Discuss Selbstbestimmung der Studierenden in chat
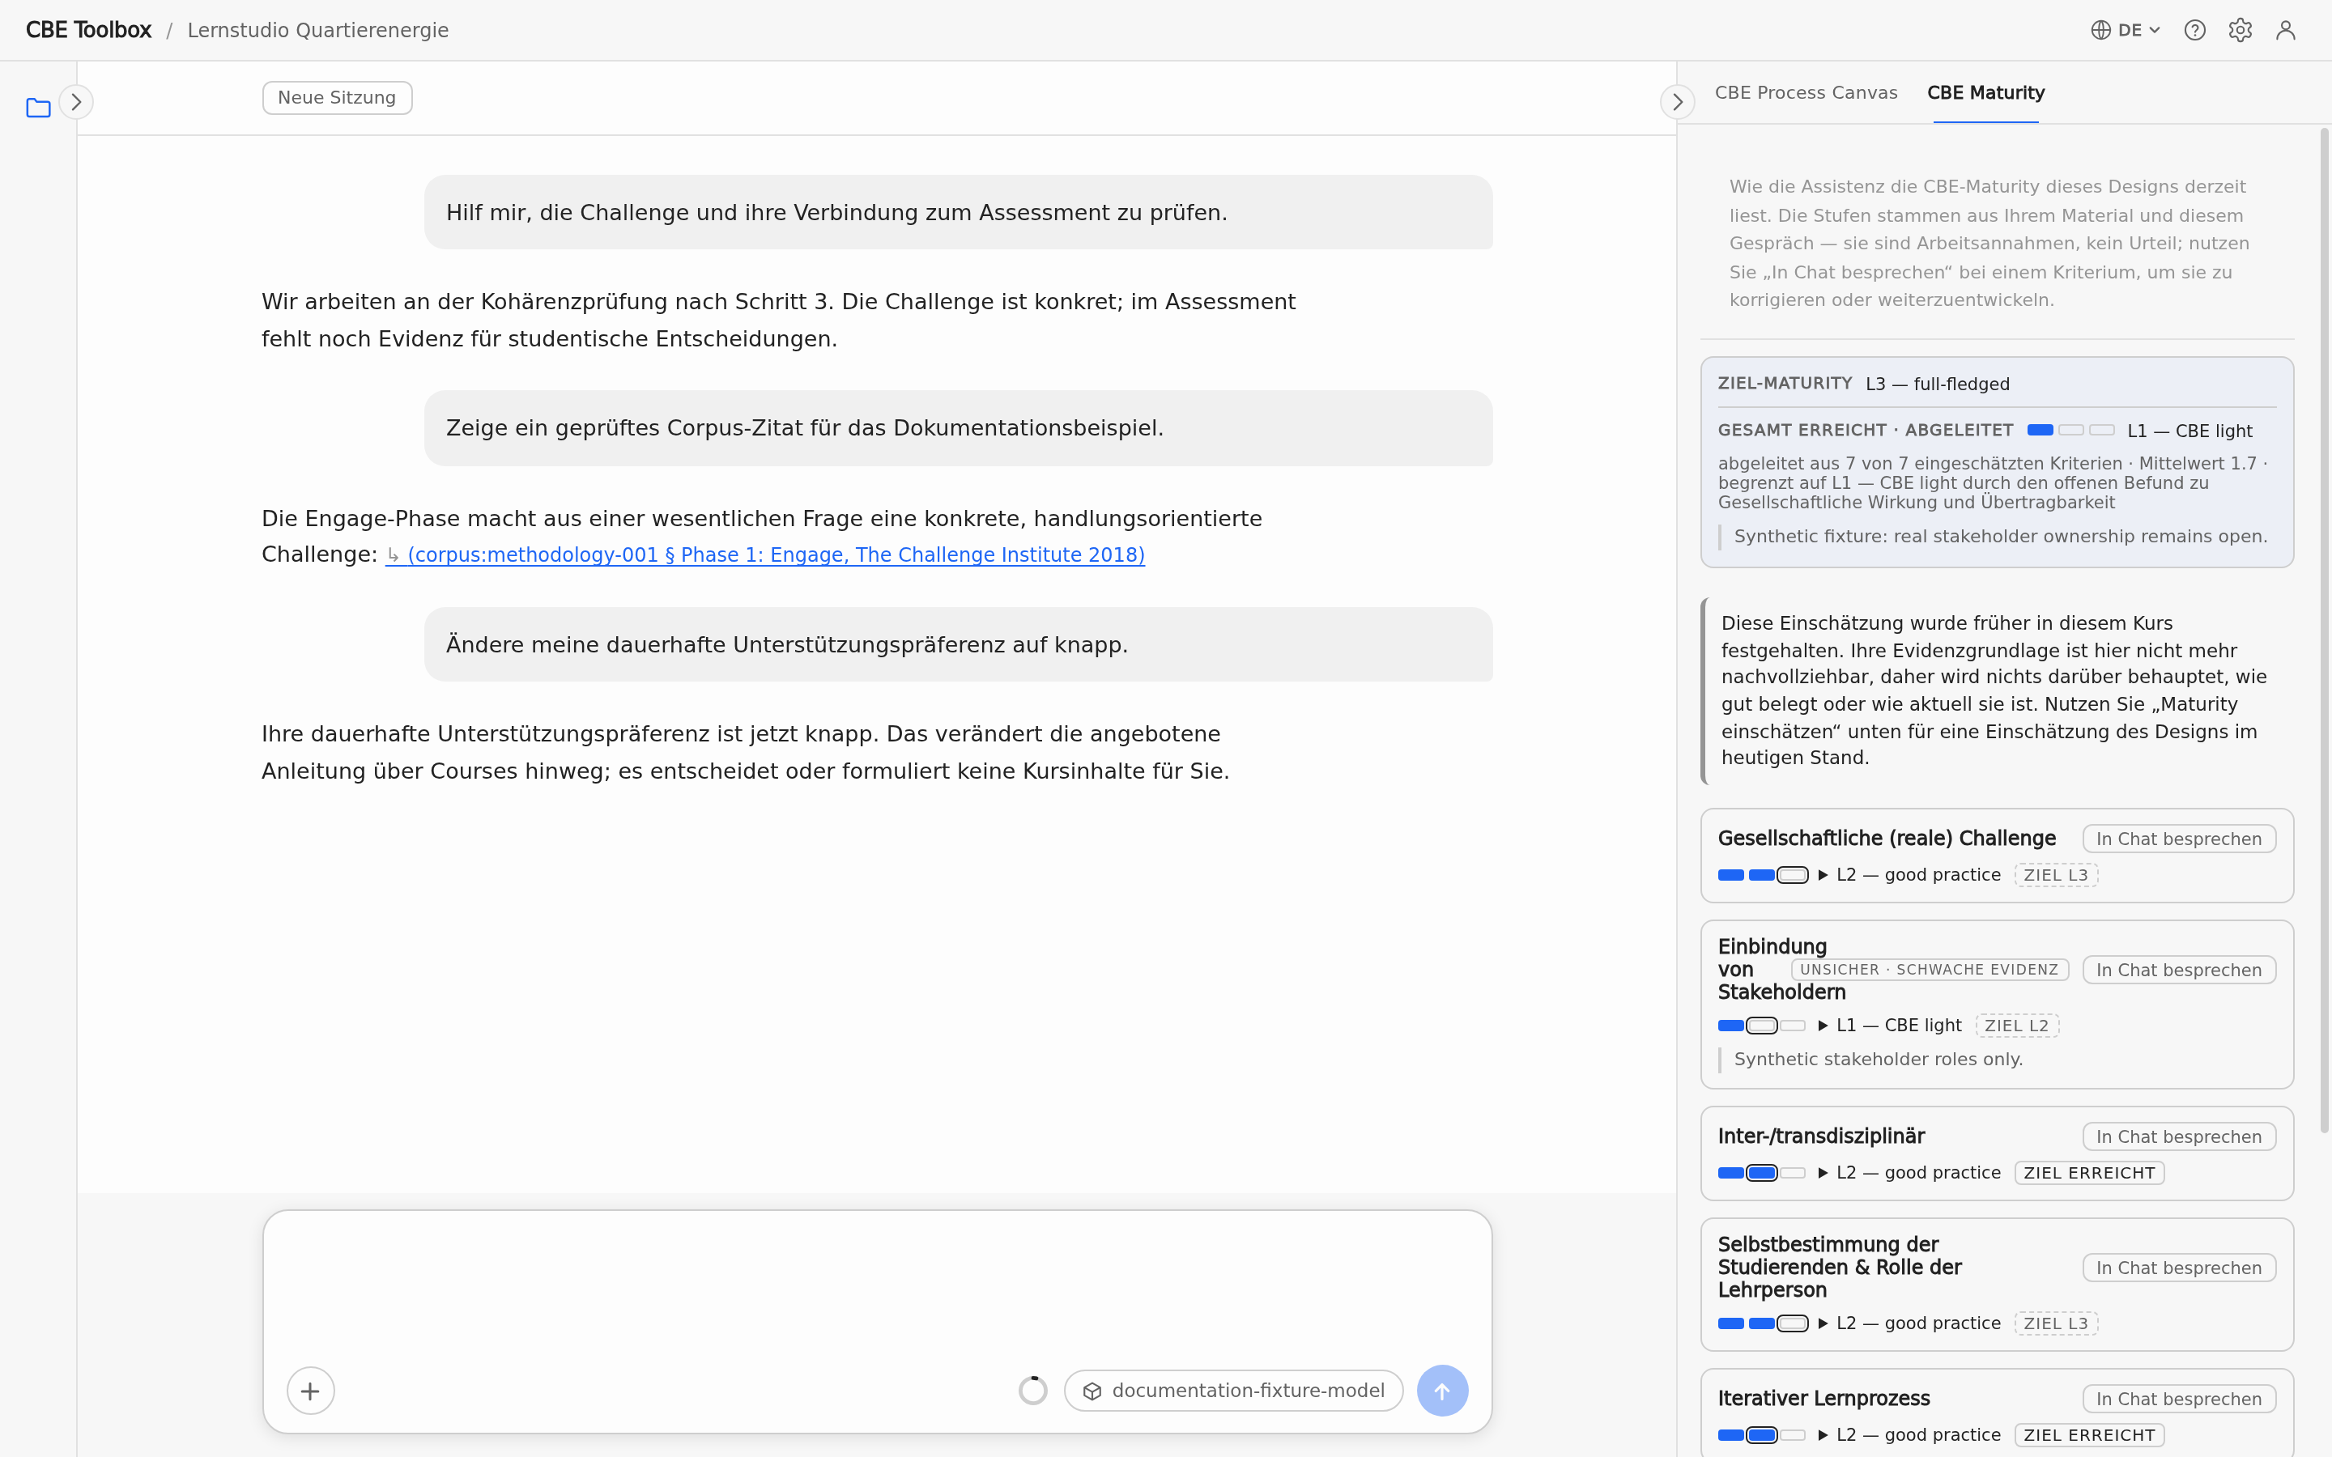Screen dimensions: 2332x1457 point(2179,1267)
